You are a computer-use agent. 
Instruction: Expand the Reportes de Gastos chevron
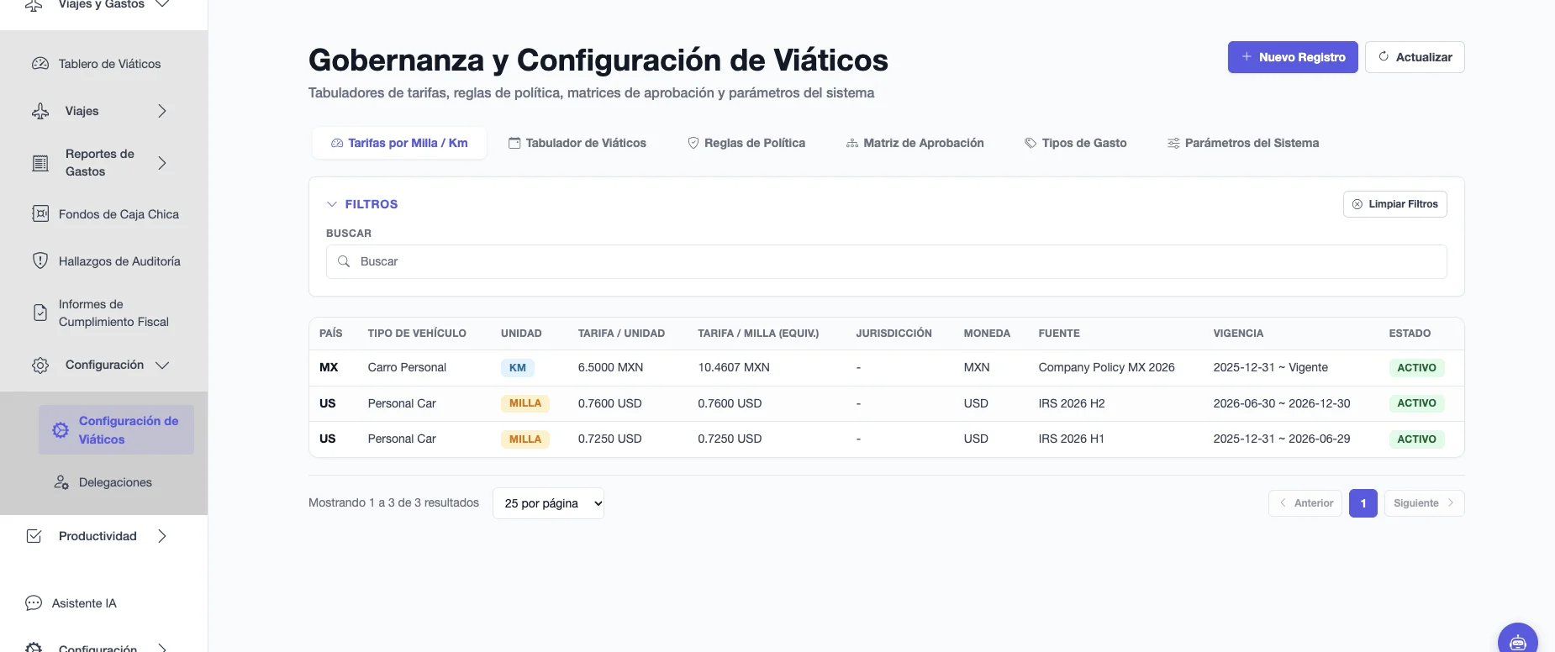[x=162, y=163]
